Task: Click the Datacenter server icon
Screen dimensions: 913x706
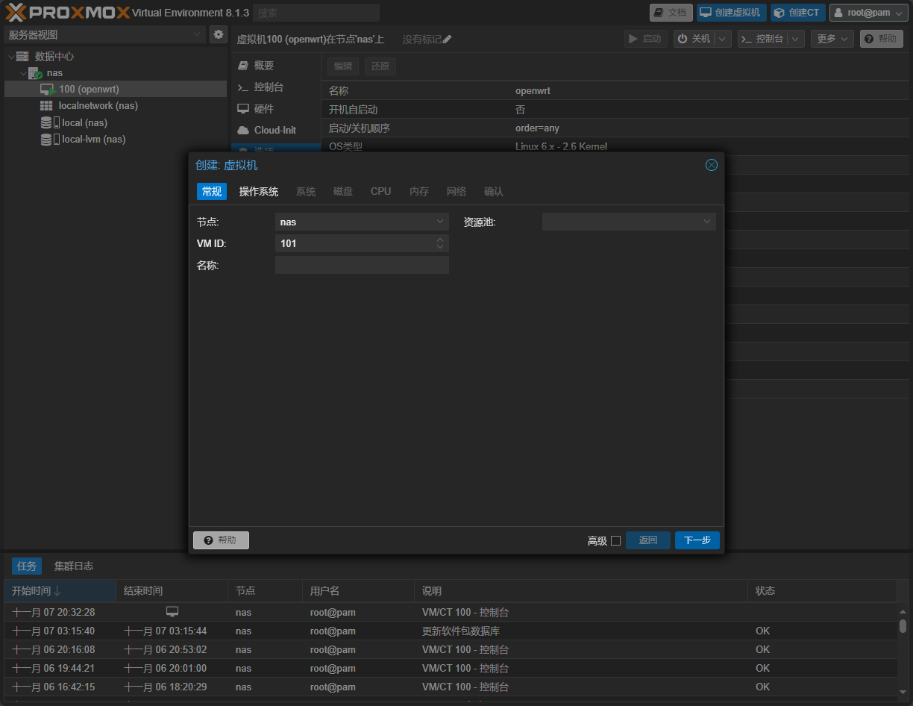Action: point(22,57)
